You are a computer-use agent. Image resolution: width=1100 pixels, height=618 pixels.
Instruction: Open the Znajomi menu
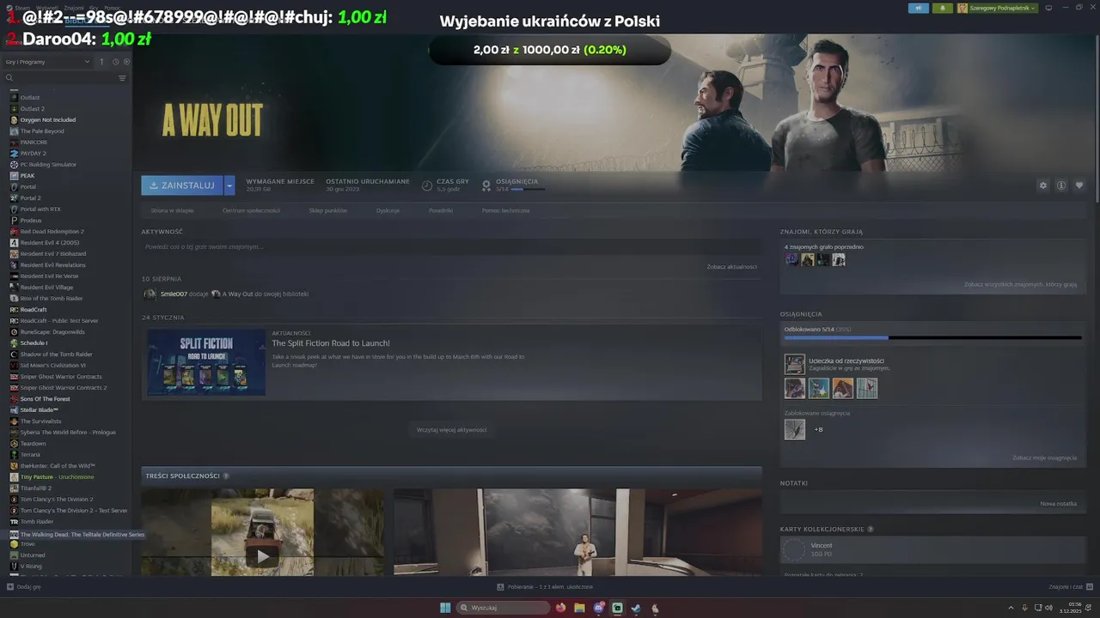coord(74,8)
